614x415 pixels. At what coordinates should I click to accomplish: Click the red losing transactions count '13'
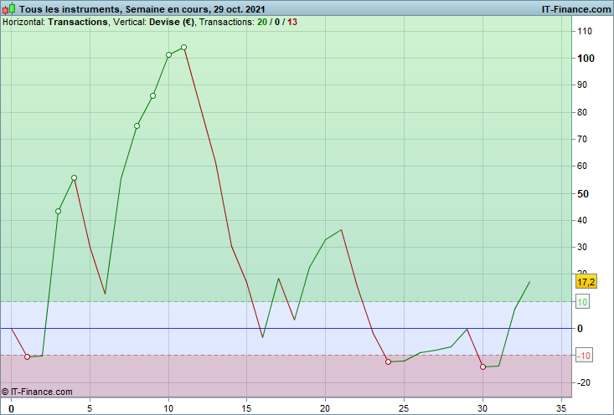[292, 22]
